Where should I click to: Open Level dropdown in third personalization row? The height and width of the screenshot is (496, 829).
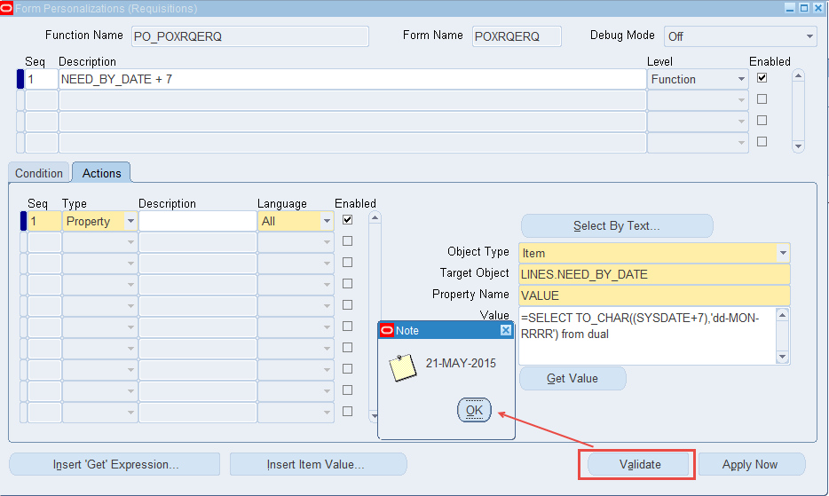[741, 121]
